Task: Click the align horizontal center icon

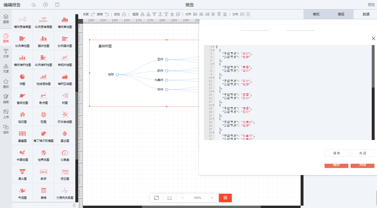Action: click(x=201, y=14)
